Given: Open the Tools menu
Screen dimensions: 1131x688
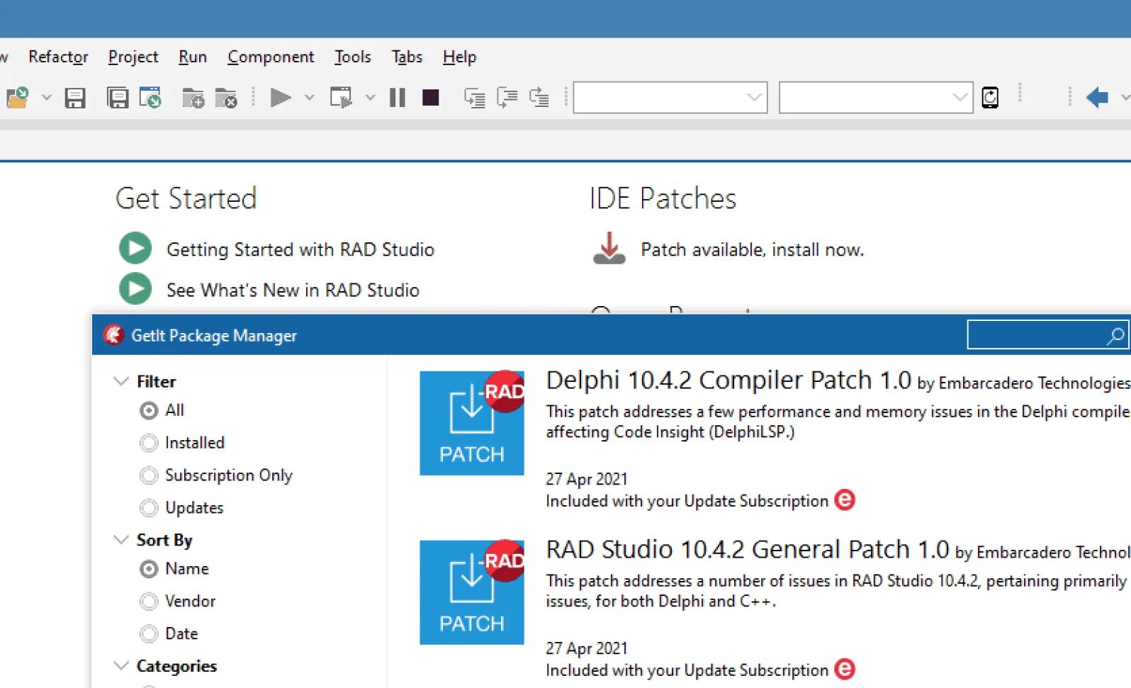Looking at the screenshot, I should 353,57.
